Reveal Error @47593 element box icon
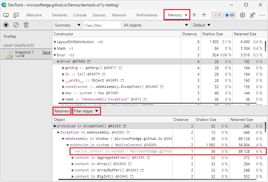This screenshot has width=268, height=182. pos(89,62)
